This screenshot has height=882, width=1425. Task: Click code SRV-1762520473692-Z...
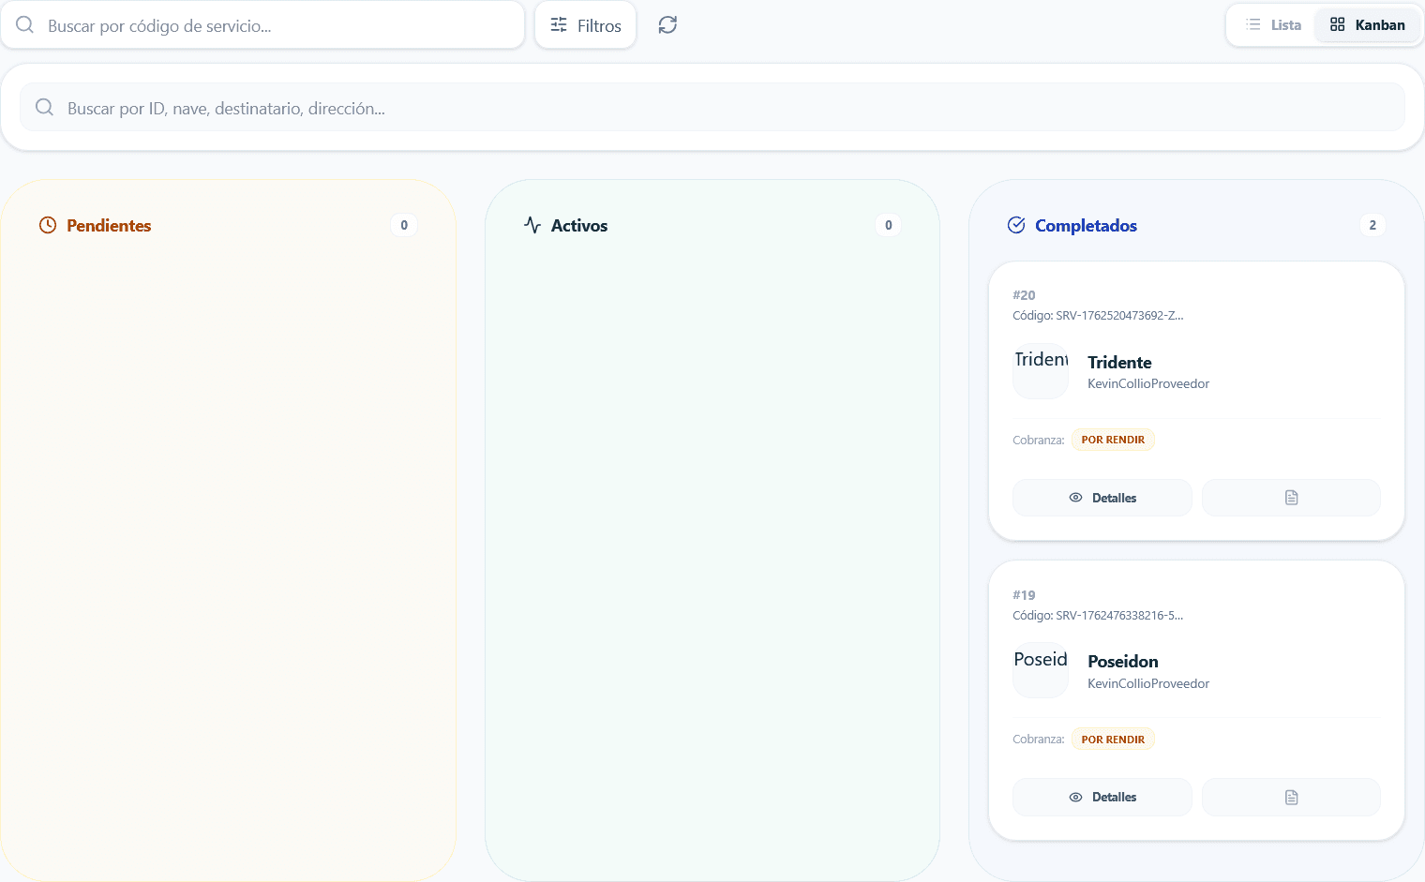1119,316
